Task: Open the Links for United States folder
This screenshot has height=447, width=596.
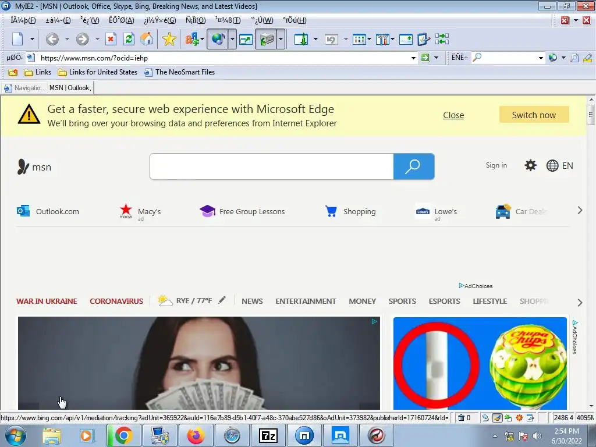Action: [98, 72]
